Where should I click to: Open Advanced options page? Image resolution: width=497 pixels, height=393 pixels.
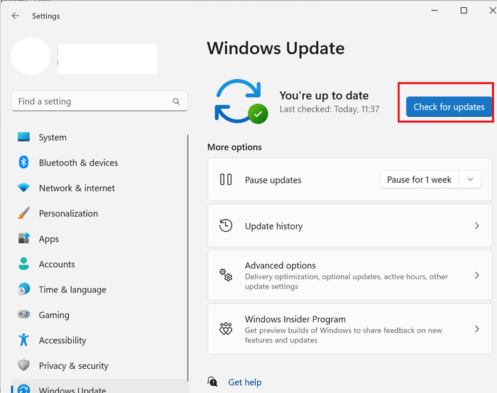[x=349, y=275]
